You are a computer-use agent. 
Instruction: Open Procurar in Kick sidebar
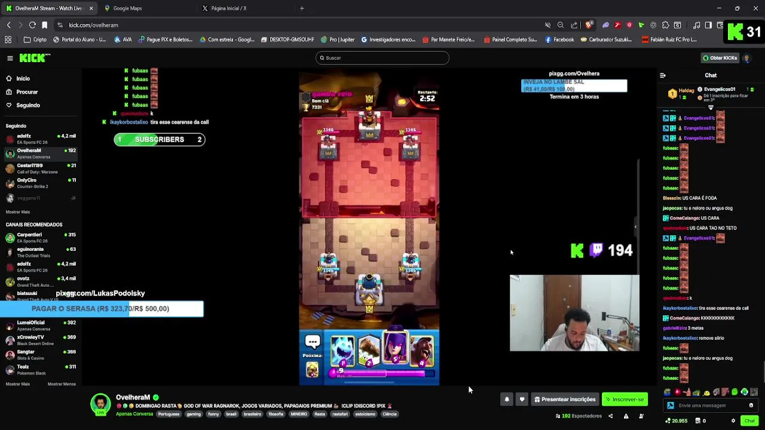(27, 92)
